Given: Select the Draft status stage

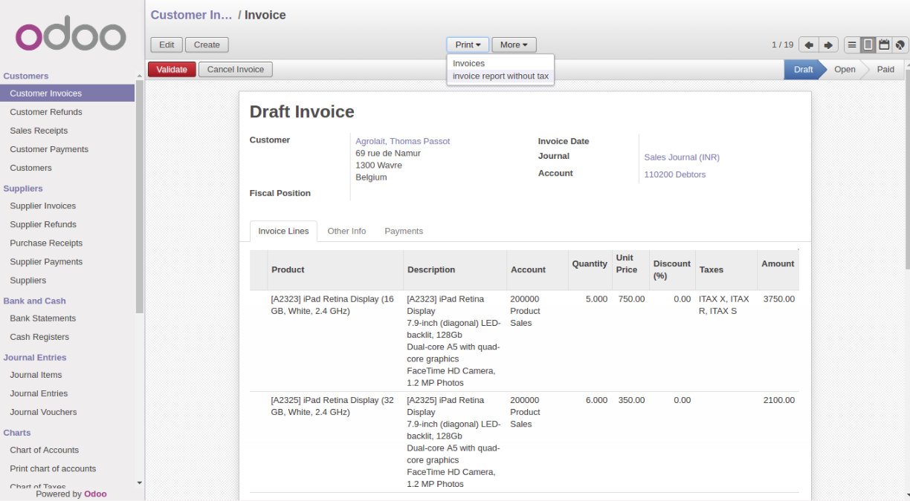Looking at the screenshot, I should click(803, 70).
